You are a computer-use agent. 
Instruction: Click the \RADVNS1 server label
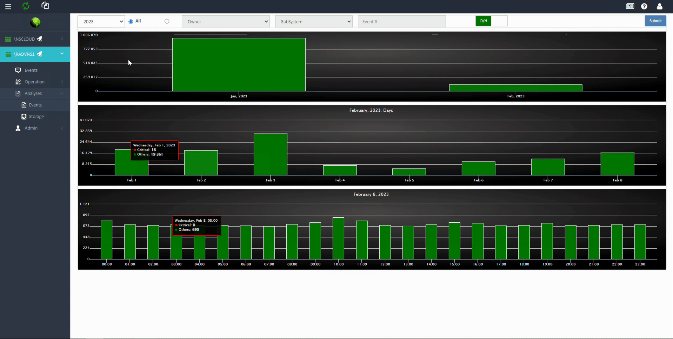[x=24, y=54]
